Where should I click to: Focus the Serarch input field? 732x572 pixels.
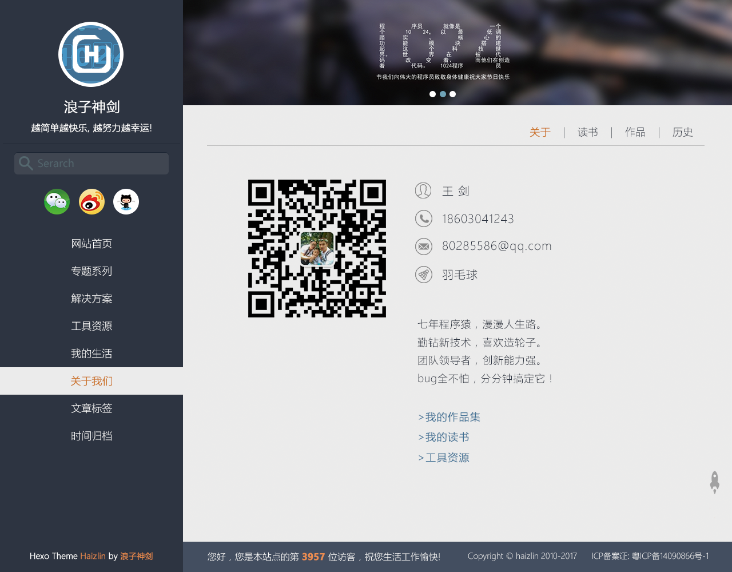(x=91, y=164)
